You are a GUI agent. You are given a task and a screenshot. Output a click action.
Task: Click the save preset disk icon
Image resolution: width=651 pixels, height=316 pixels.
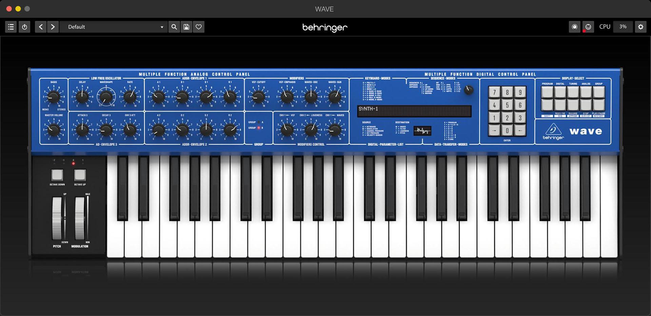186,27
